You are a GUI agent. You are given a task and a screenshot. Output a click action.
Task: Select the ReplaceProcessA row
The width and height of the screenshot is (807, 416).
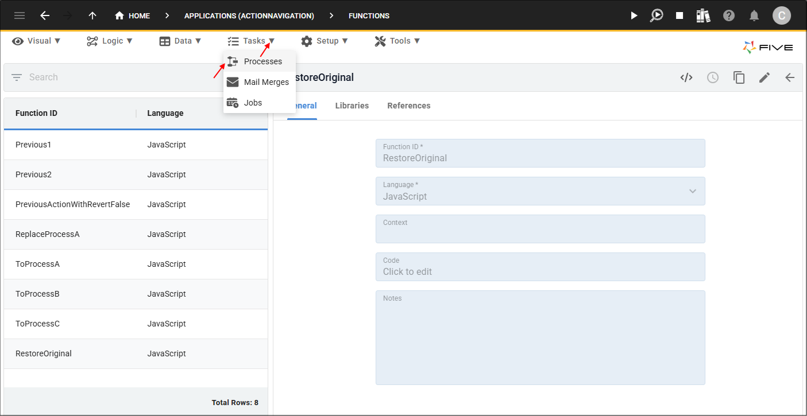tap(136, 234)
